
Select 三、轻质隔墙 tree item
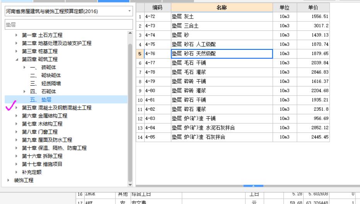pyautogui.click(x=46, y=83)
